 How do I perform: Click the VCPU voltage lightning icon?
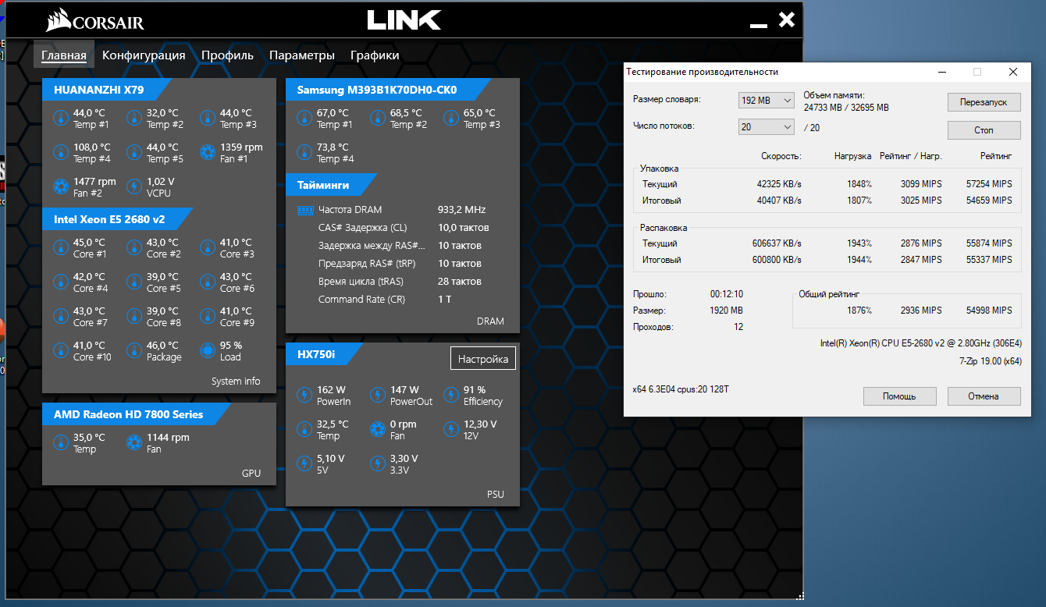coord(133,186)
